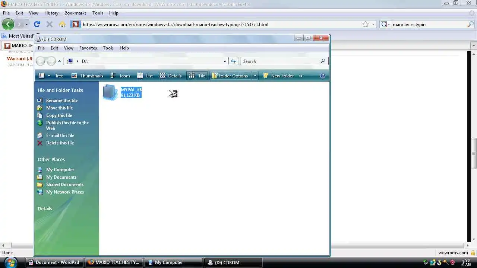Click the search magnifier in CDROM window
477x268 pixels.
tap(323, 61)
